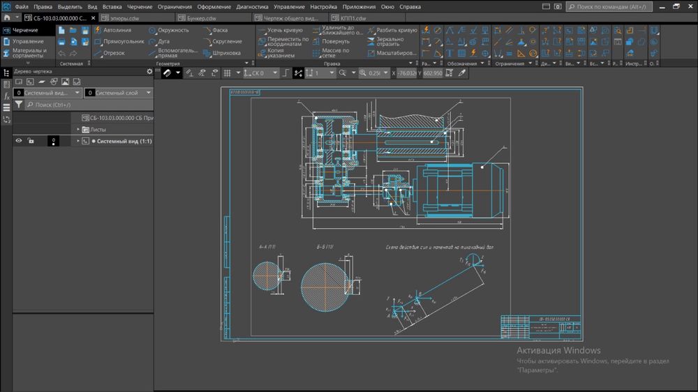Open Материалы и сортаменты panel
The width and height of the screenshot is (698, 392).
(28, 53)
